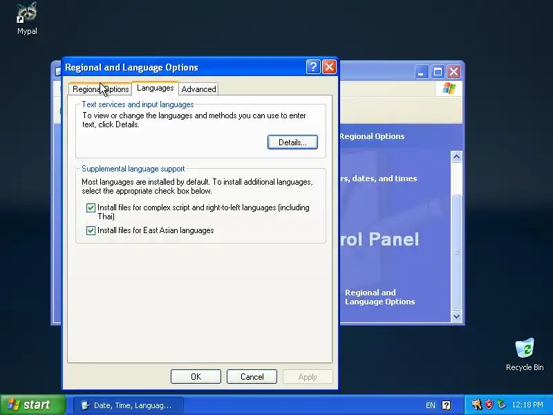The height and width of the screenshot is (415, 553).
Task: Minimize the Control Panel window behind the dialog
Action: click(x=422, y=72)
